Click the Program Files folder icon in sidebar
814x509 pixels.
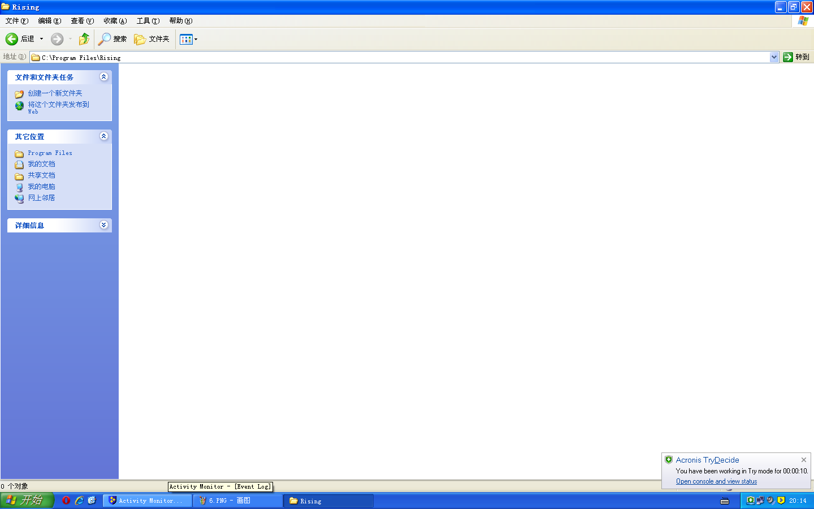[19, 154]
